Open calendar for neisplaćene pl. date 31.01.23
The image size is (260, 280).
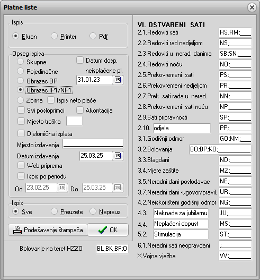tap(118, 80)
